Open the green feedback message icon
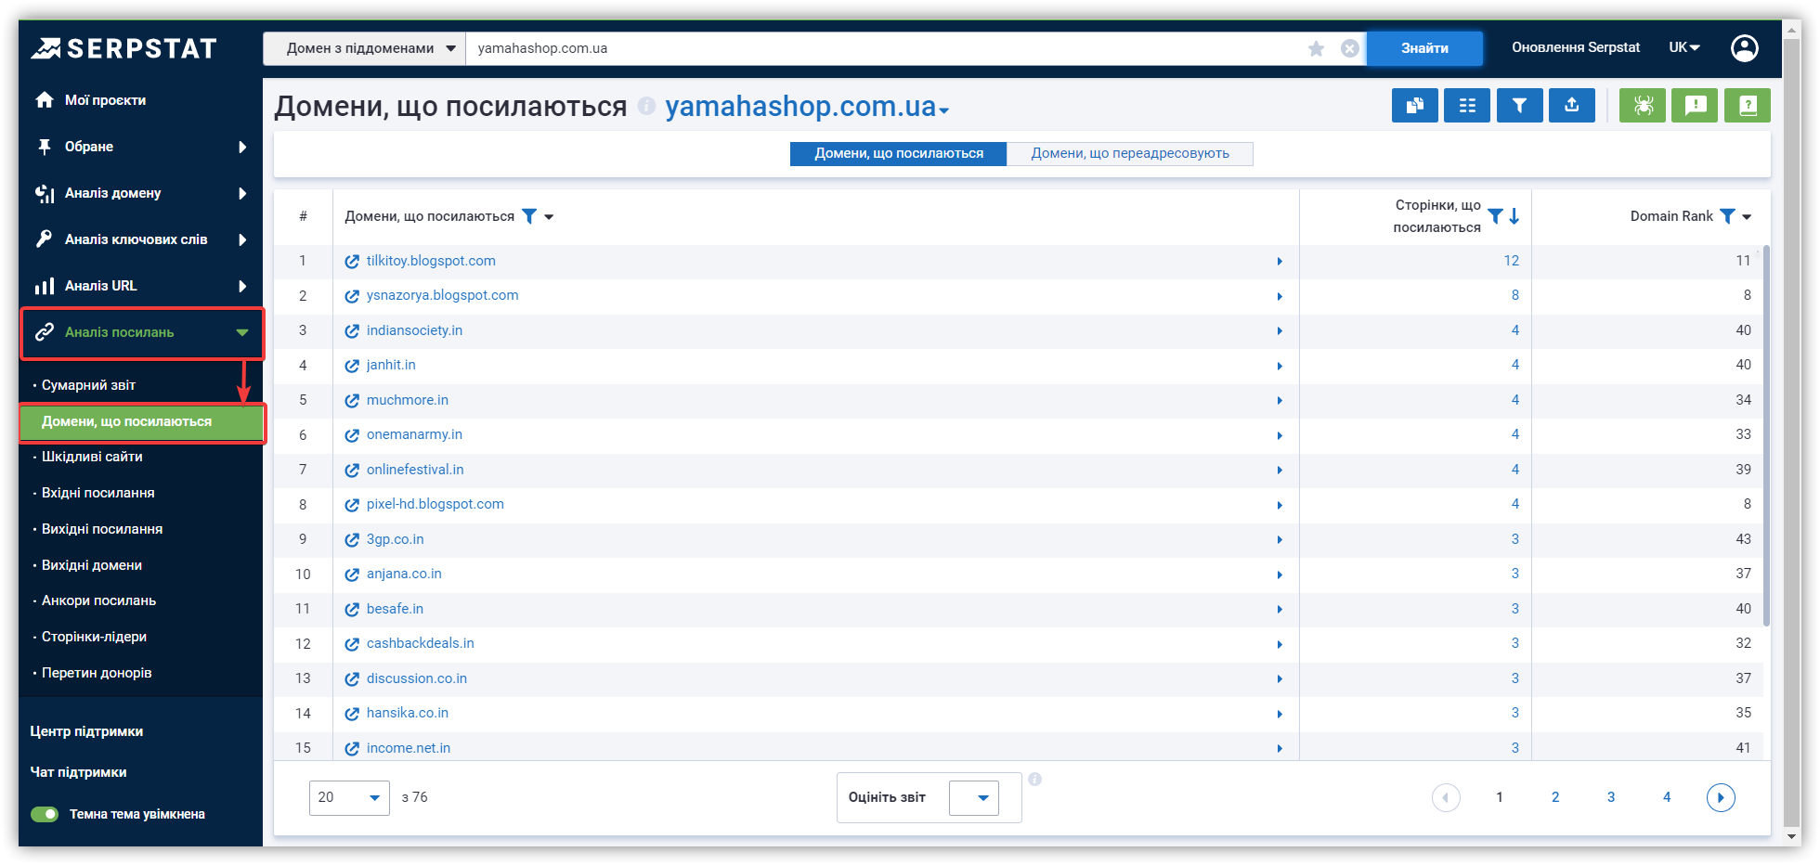This screenshot has height=865, width=1820. [1696, 106]
